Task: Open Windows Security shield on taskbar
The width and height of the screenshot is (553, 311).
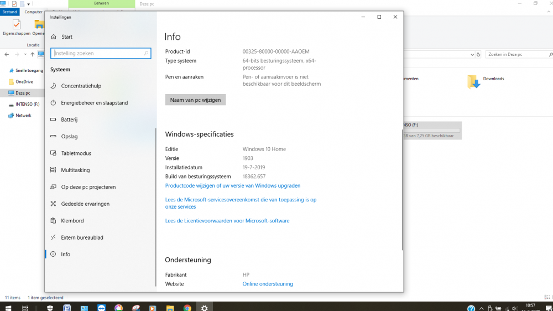Action: (50, 308)
